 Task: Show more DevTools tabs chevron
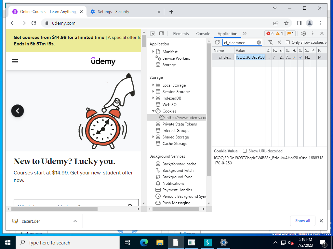point(245,34)
